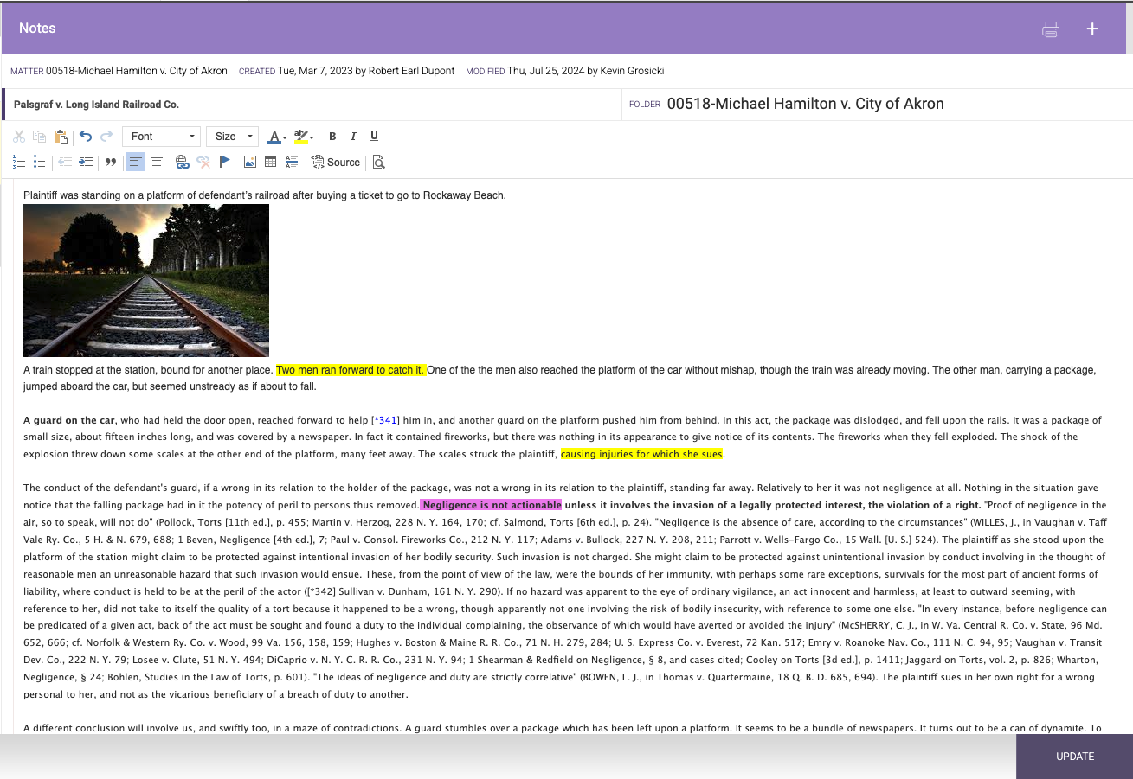Insert a table into the note
This screenshot has width=1133, height=779.
[x=271, y=162]
